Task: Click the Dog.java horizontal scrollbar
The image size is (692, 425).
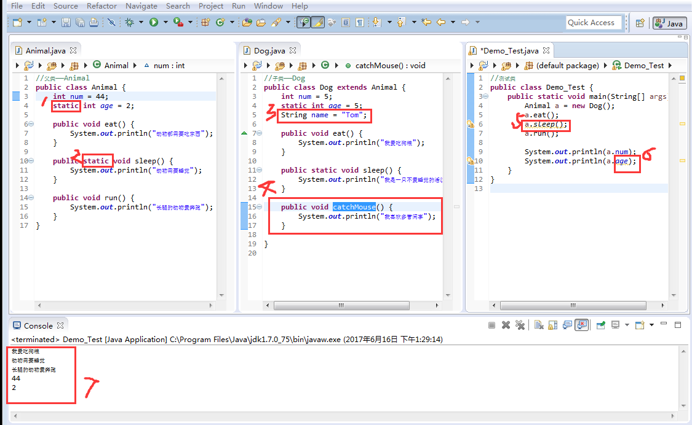Action: point(341,305)
